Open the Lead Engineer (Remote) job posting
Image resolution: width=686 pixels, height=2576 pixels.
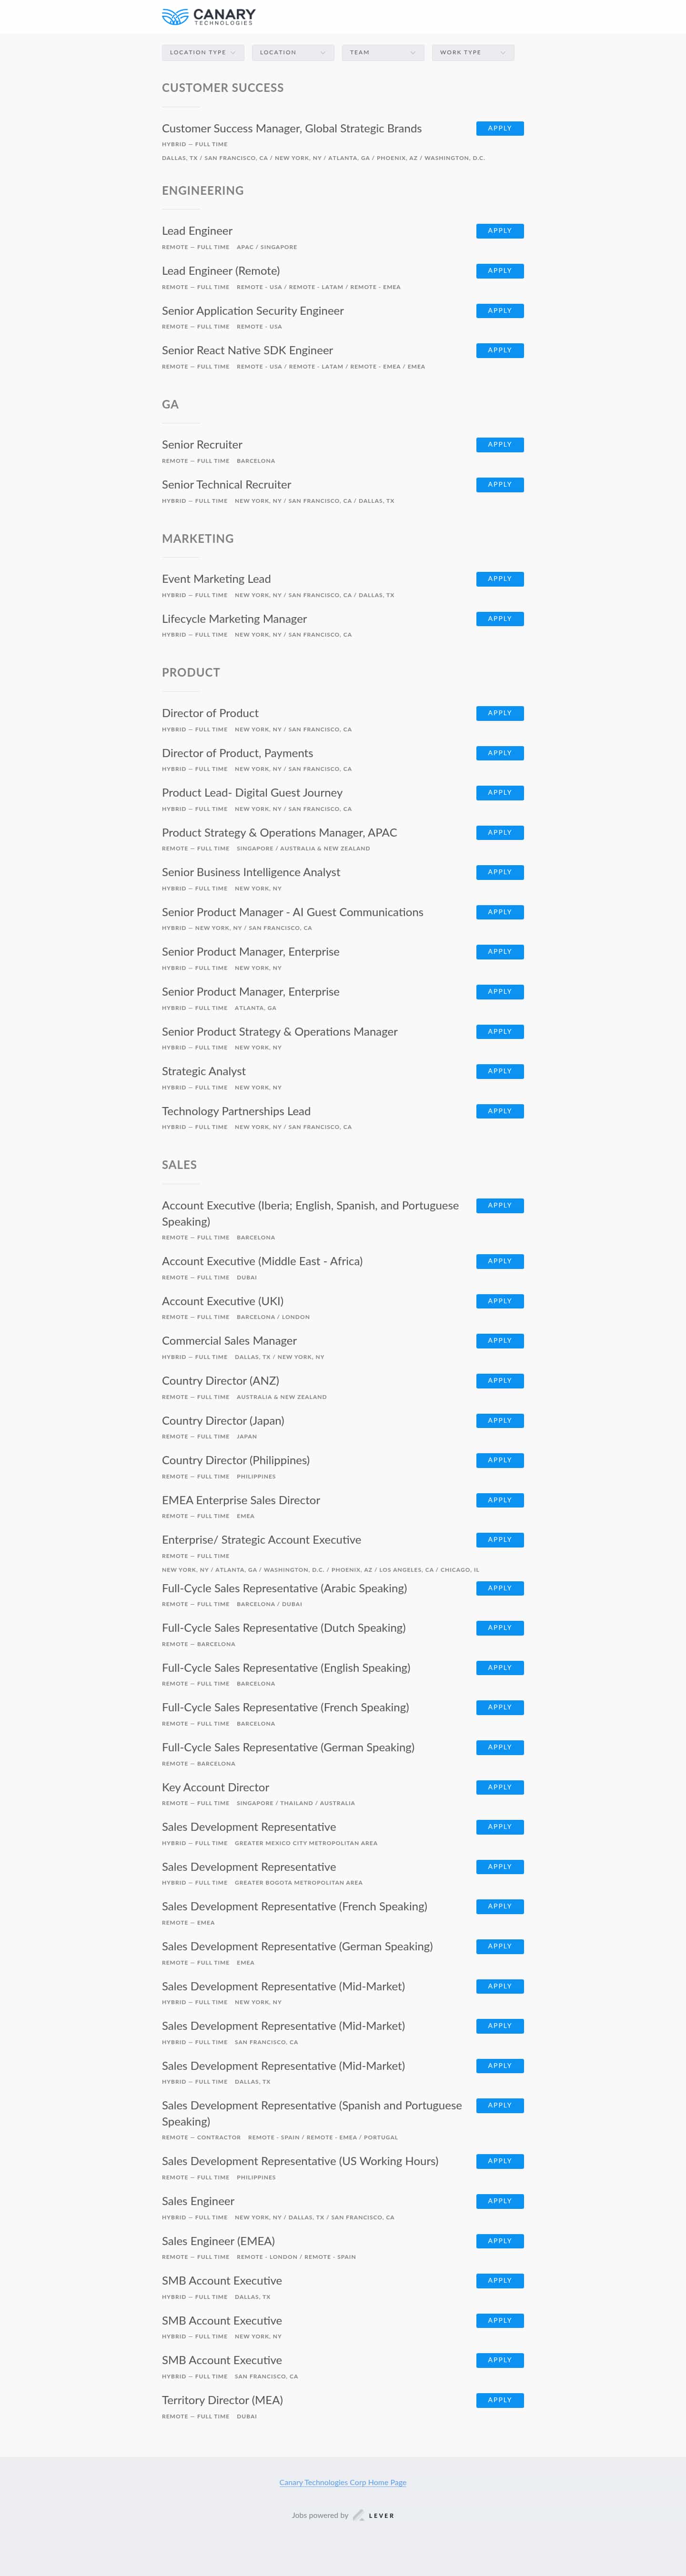(221, 271)
